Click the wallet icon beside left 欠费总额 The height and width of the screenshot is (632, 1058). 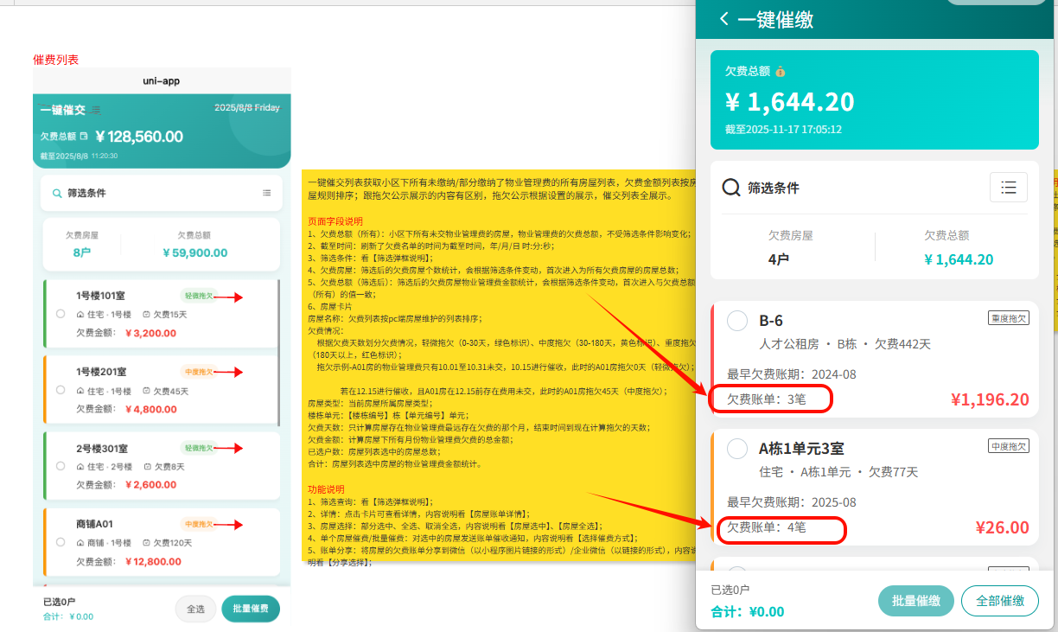[x=84, y=137]
